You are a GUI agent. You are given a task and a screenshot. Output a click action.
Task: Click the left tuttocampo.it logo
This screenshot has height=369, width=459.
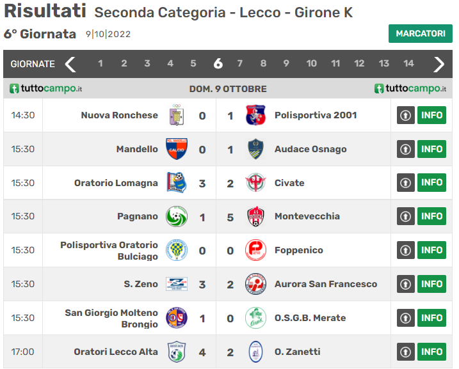point(46,89)
